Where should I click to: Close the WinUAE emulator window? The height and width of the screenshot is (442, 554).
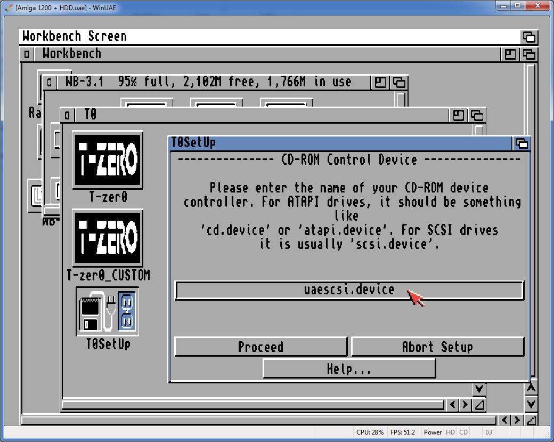click(x=537, y=6)
